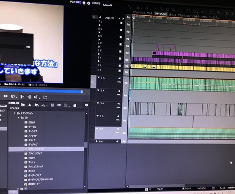235x194 pixels.
Task: Click the playhead cursor at the timeline start
Action: 134,18
